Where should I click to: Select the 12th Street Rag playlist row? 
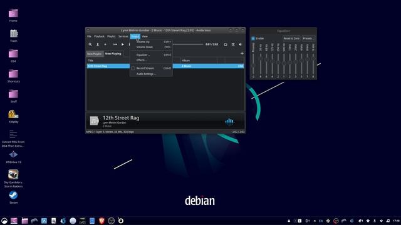[x=165, y=66]
